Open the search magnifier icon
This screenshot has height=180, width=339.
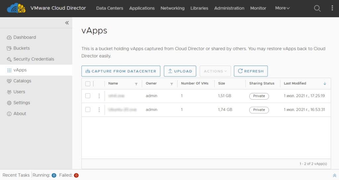(x=317, y=8)
